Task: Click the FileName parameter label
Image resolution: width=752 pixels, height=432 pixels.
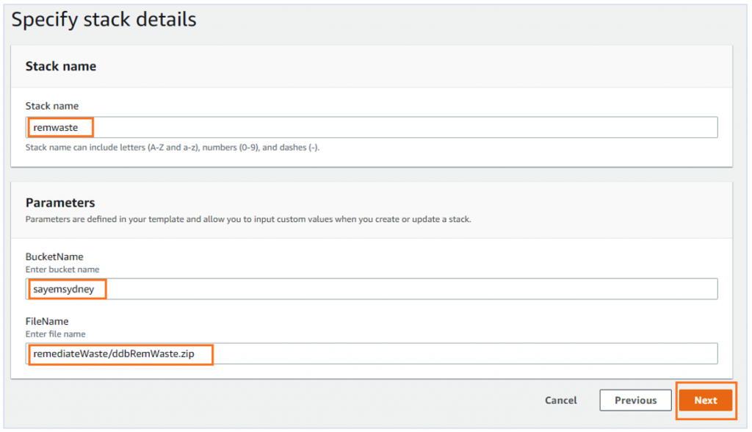Action: 48,321
